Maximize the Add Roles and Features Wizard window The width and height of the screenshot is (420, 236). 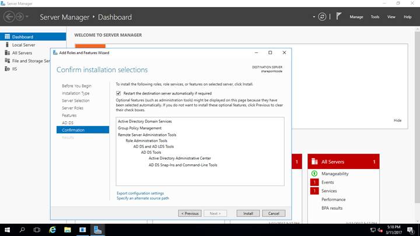click(x=270, y=52)
